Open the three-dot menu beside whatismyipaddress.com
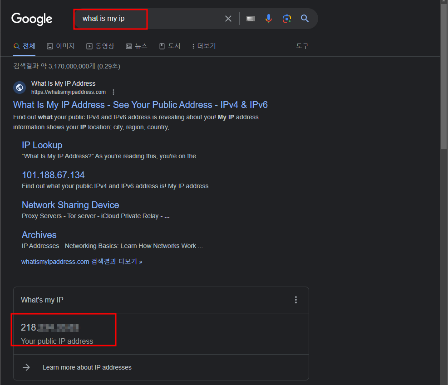 (113, 92)
